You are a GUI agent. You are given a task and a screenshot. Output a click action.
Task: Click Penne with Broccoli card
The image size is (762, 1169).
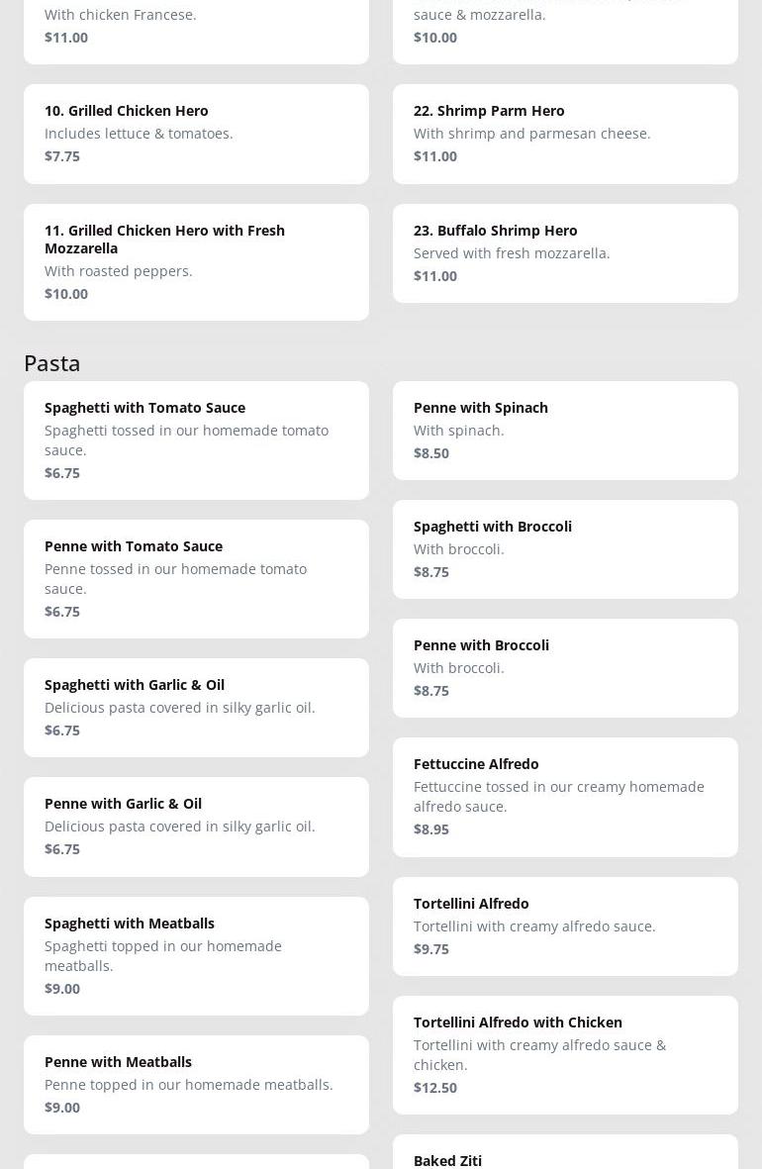pos(565,667)
